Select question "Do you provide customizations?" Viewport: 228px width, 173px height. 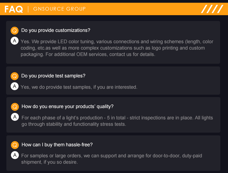click(x=56, y=30)
